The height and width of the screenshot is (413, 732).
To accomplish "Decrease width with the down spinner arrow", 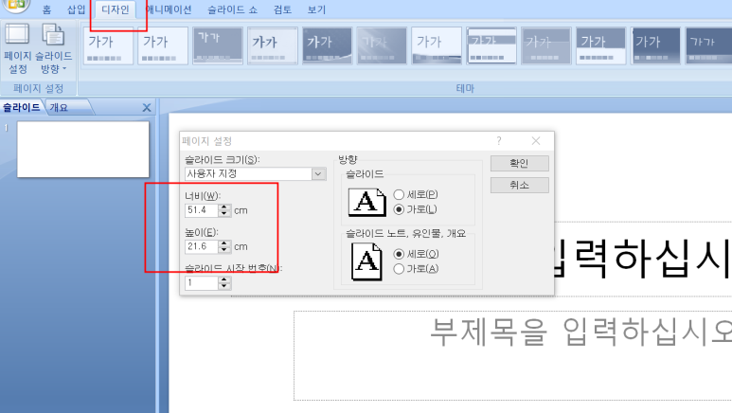I will pos(224,213).
